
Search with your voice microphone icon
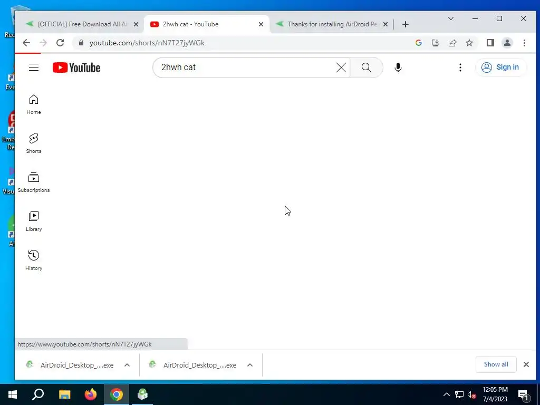(398, 67)
